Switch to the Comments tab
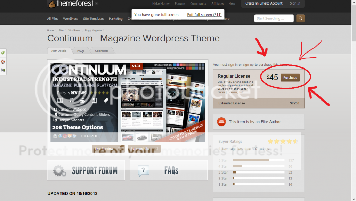The height and width of the screenshot is (201, 356). (102, 51)
